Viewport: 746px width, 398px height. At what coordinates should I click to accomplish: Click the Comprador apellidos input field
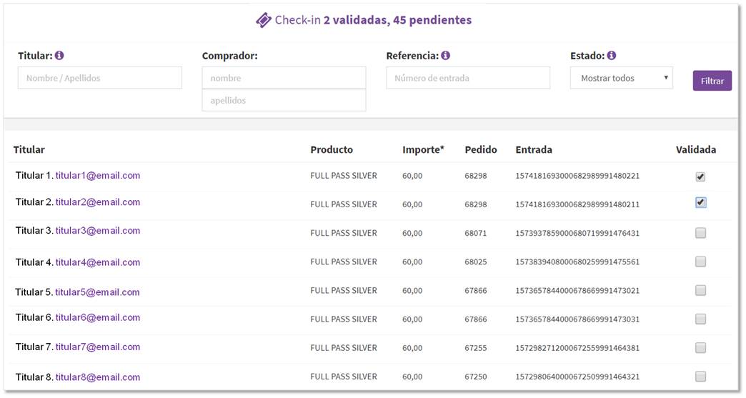point(284,101)
